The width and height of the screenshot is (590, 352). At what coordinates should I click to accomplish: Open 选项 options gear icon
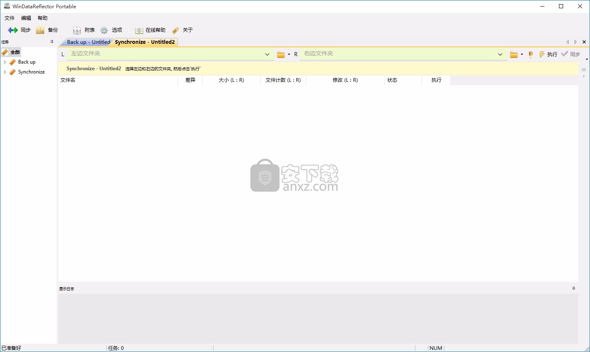[x=104, y=30]
